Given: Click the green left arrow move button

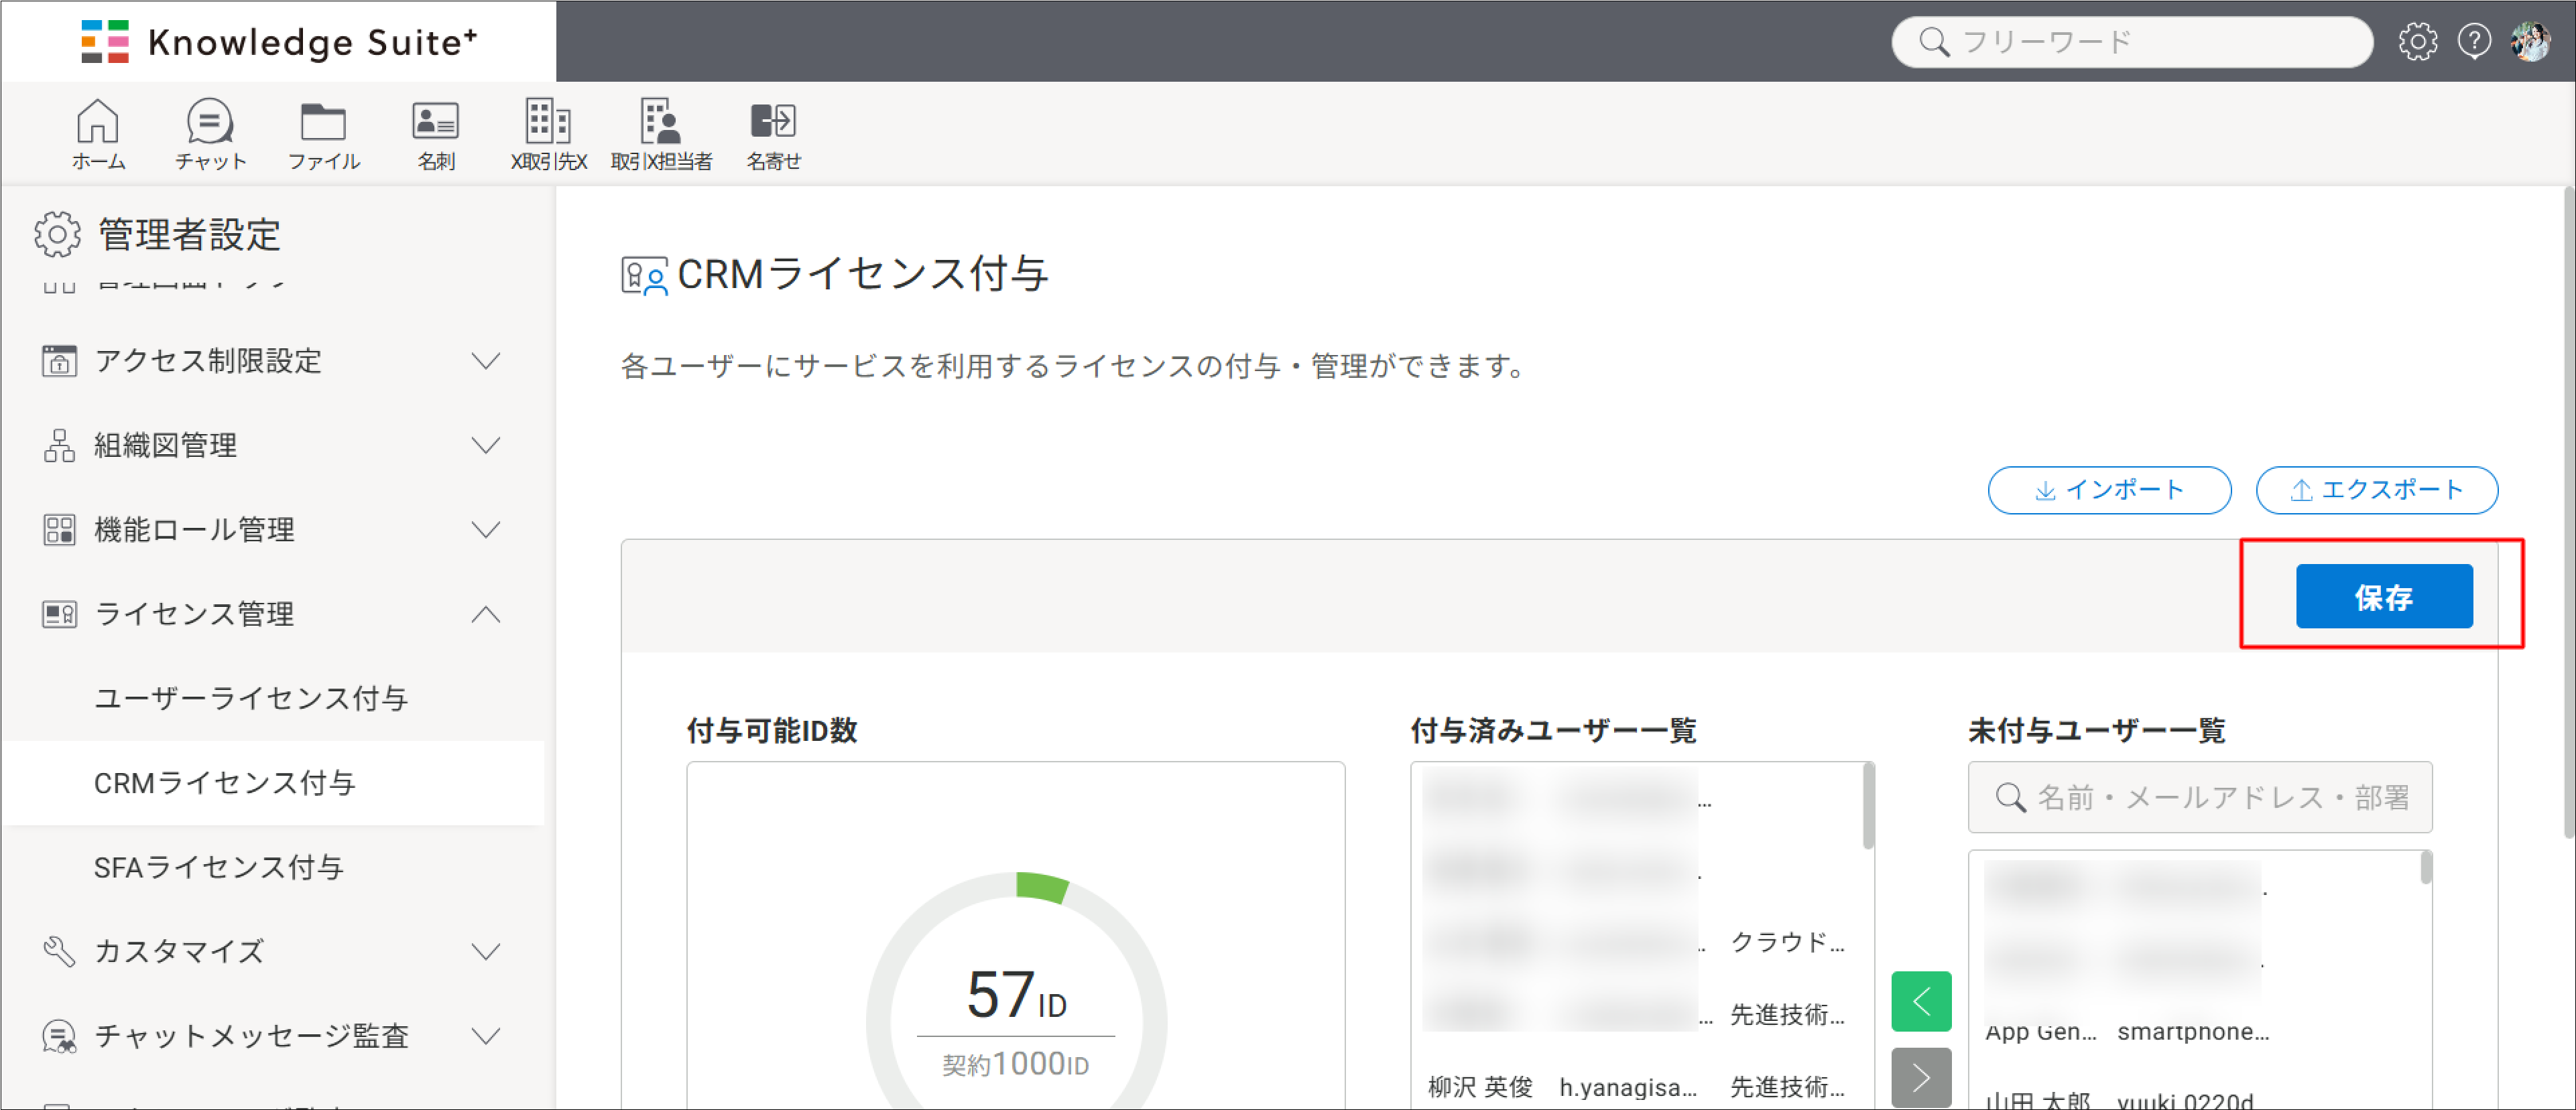Looking at the screenshot, I should click(x=1921, y=1000).
